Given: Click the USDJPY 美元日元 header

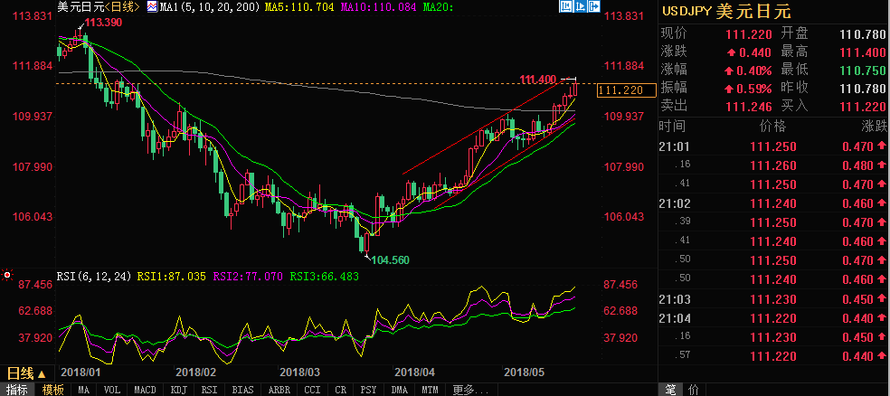Looking at the screenshot, I should pyautogui.click(x=726, y=12).
